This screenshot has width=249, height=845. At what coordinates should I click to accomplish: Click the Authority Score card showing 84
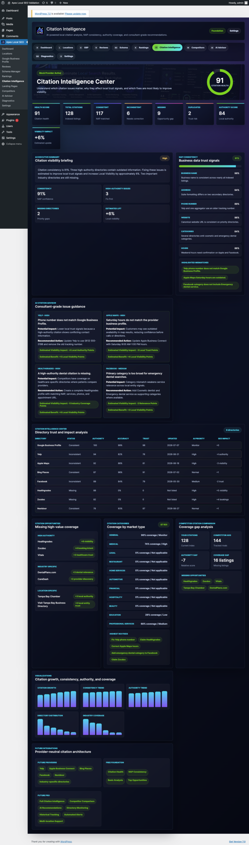pyautogui.click(x=231, y=114)
